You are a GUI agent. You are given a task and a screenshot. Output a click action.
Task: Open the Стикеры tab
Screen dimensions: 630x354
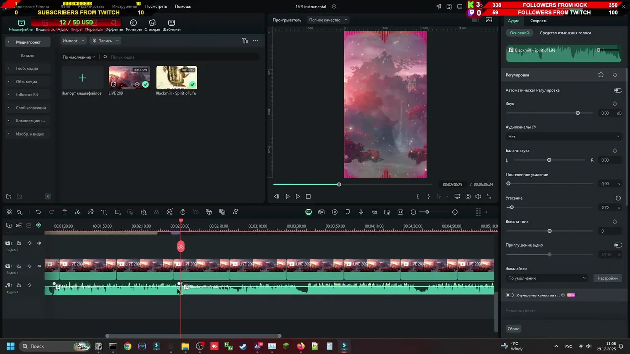pos(152,26)
